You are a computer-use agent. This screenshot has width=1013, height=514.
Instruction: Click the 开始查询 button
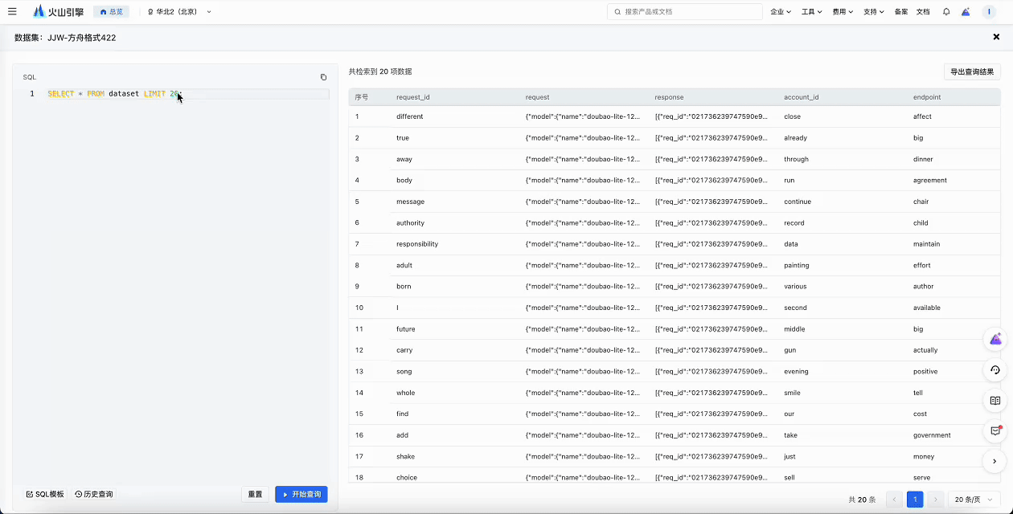pos(301,494)
